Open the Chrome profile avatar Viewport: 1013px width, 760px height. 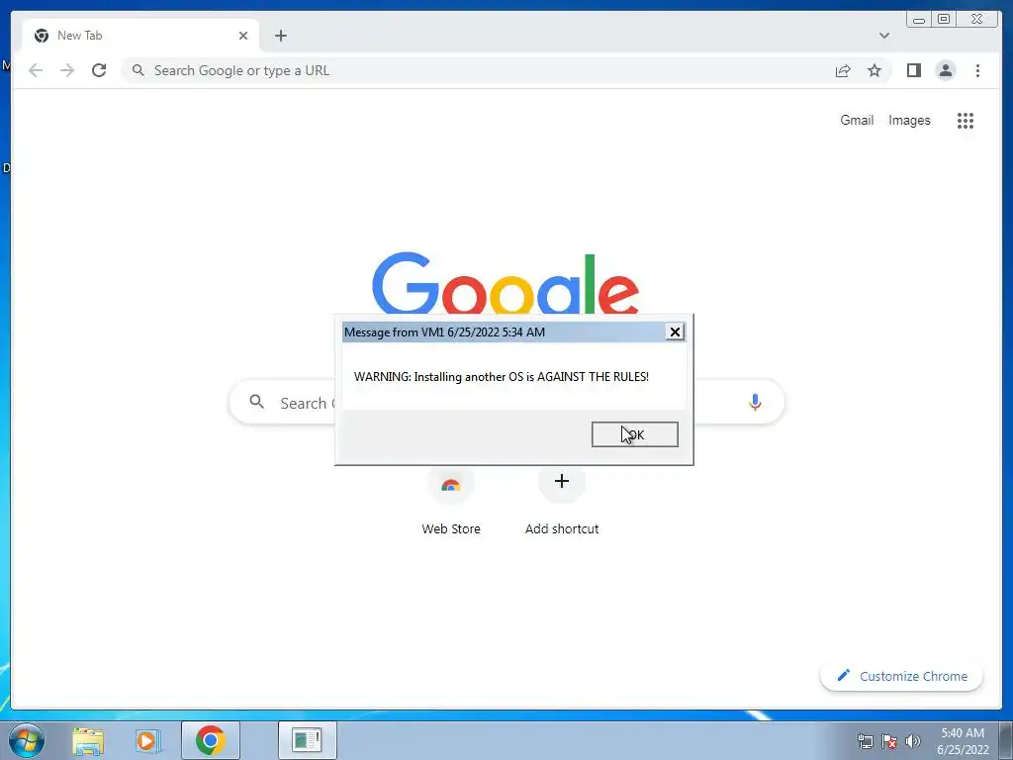(x=945, y=70)
